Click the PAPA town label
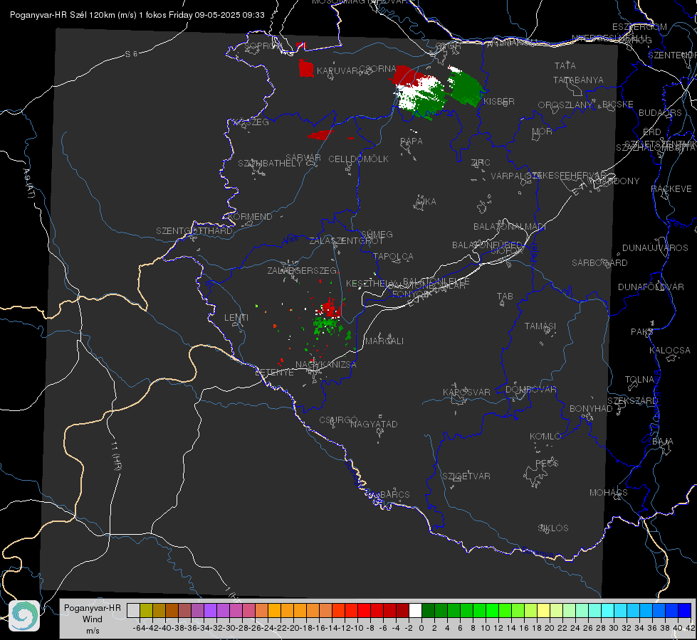Viewport: 697px width, 640px height. click(x=412, y=141)
